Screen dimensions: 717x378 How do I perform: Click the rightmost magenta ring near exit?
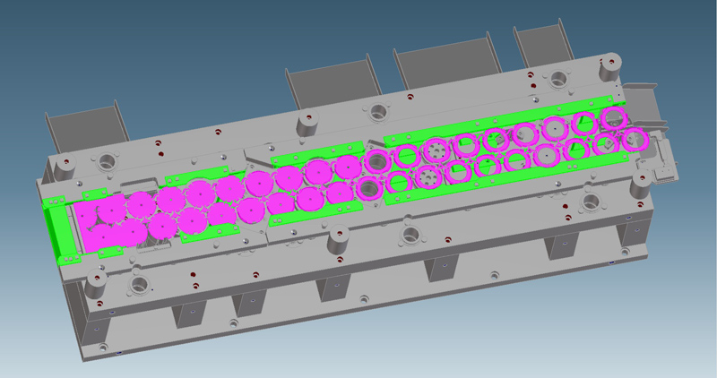pyautogui.click(x=635, y=139)
